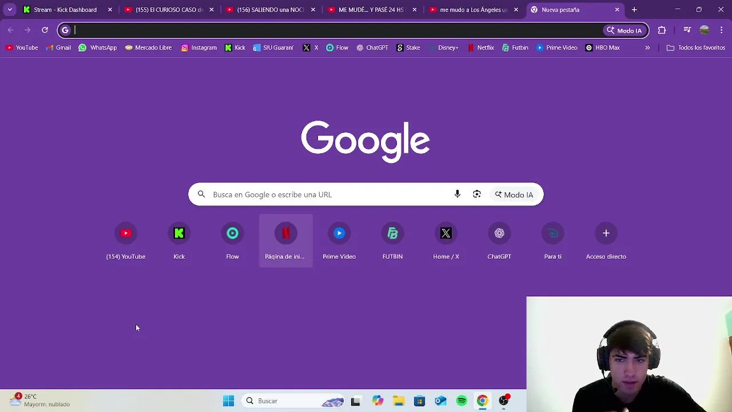Open the Kick shortcut tile
The image size is (732, 412).
179,241
